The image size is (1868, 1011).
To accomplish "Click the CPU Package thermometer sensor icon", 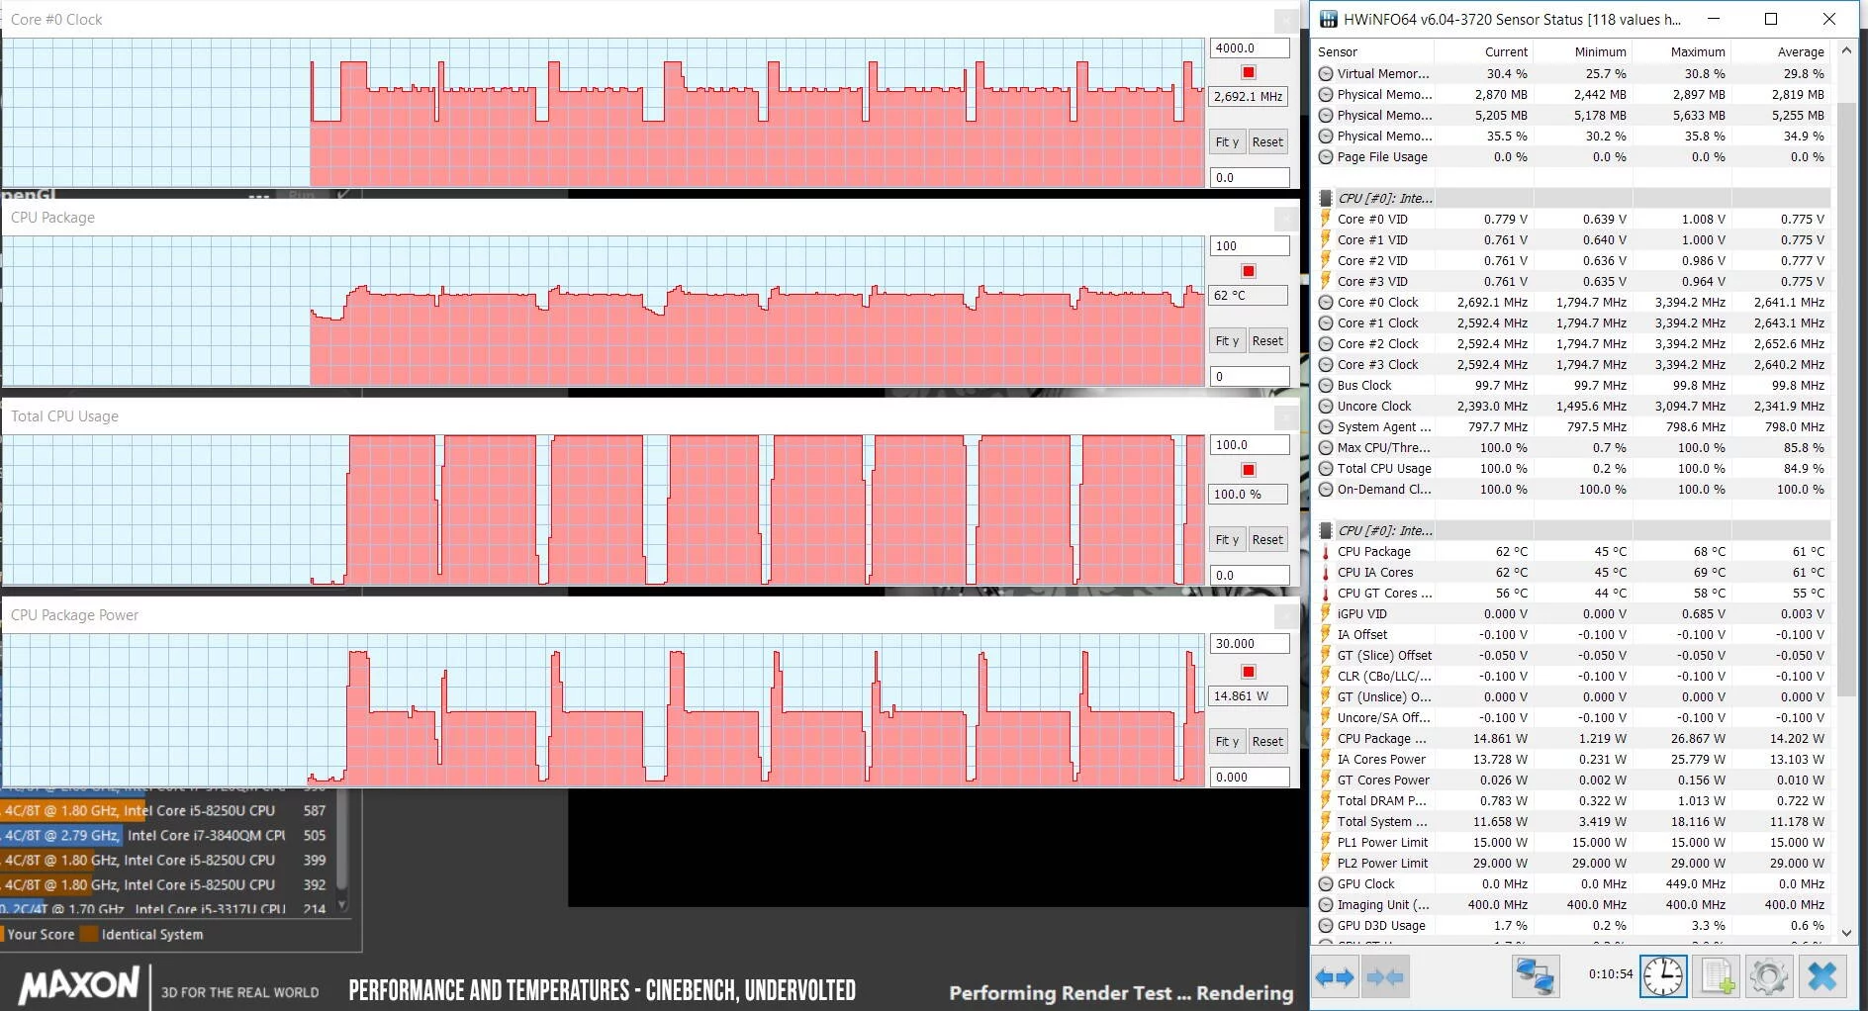I will click(1326, 552).
